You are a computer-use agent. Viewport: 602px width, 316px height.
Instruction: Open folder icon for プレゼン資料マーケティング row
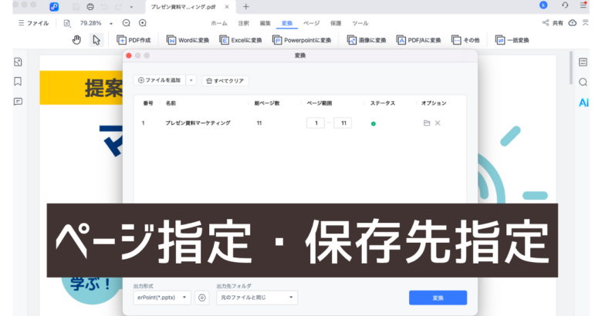pos(426,123)
